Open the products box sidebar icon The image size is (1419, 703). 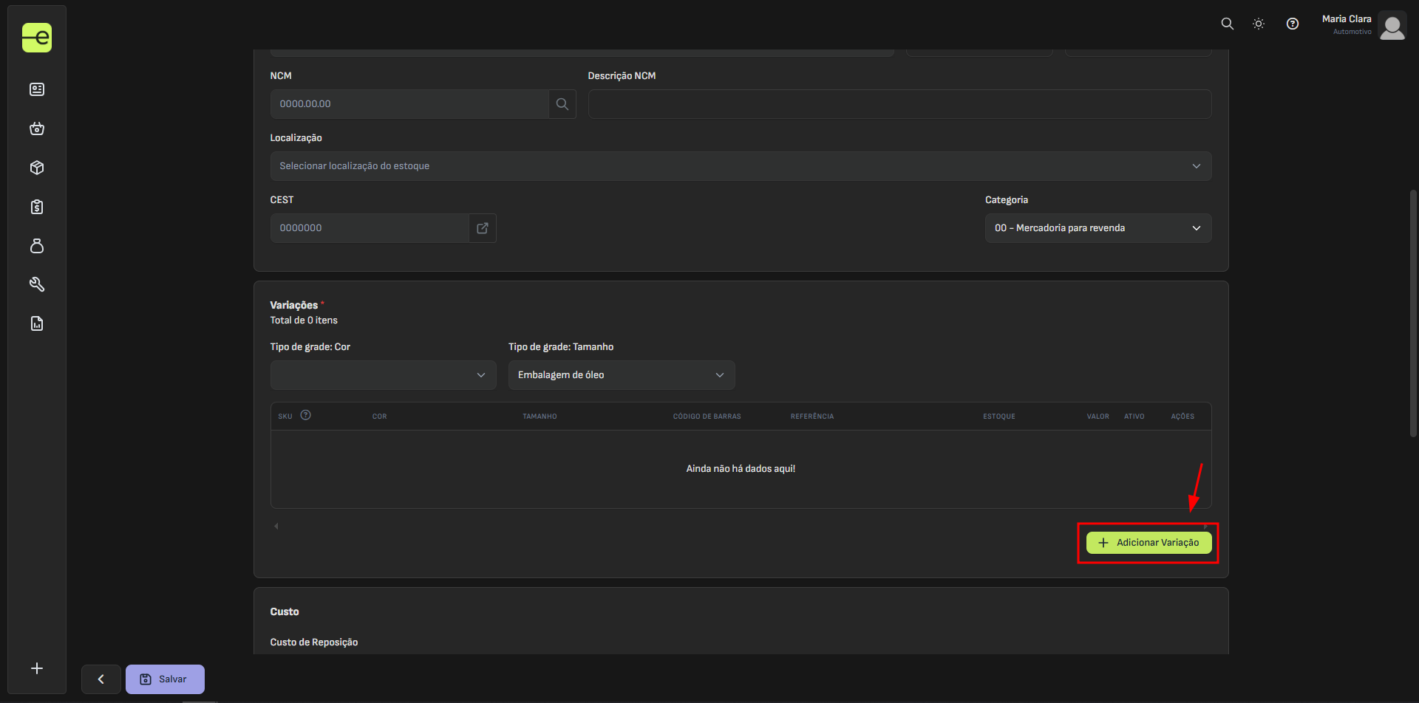click(37, 168)
